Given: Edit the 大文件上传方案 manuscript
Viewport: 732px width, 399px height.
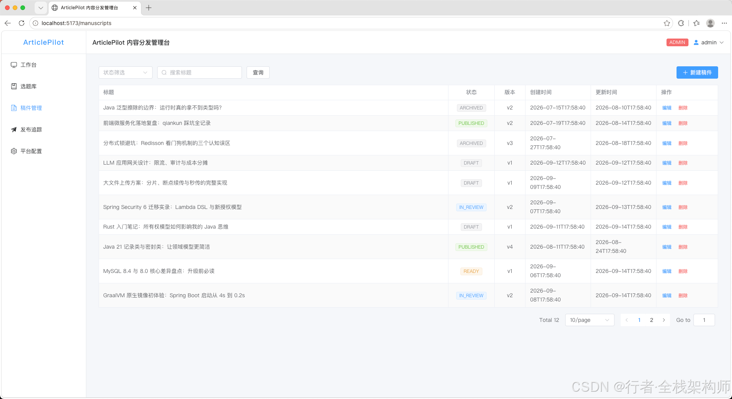Looking at the screenshot, I should pyautogui.click(x=667, y=183).
